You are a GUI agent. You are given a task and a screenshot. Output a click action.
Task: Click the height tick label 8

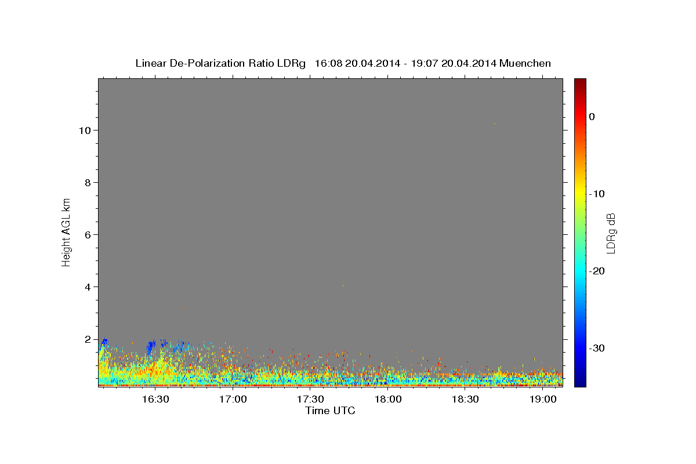(88, 183)
